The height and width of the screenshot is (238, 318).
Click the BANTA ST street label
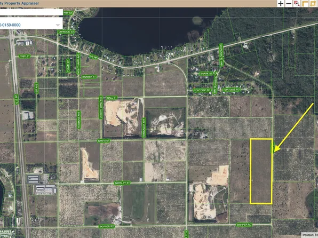coord(104,140)
